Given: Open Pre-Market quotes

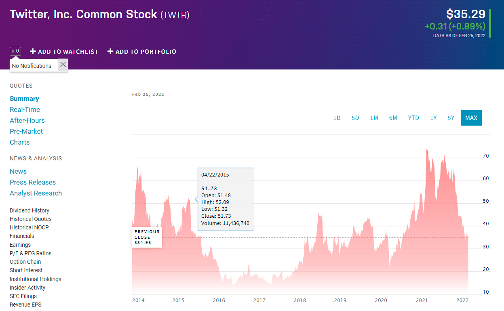Looking at the screenshot, I should click(26, 131).
